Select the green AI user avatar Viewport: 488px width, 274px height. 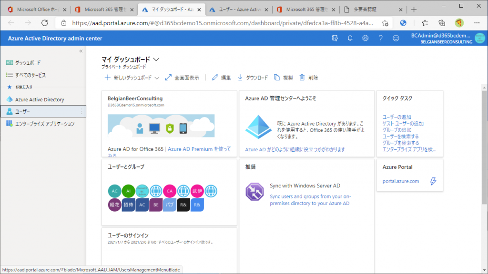pyautogui.click(x=128, y=191)
